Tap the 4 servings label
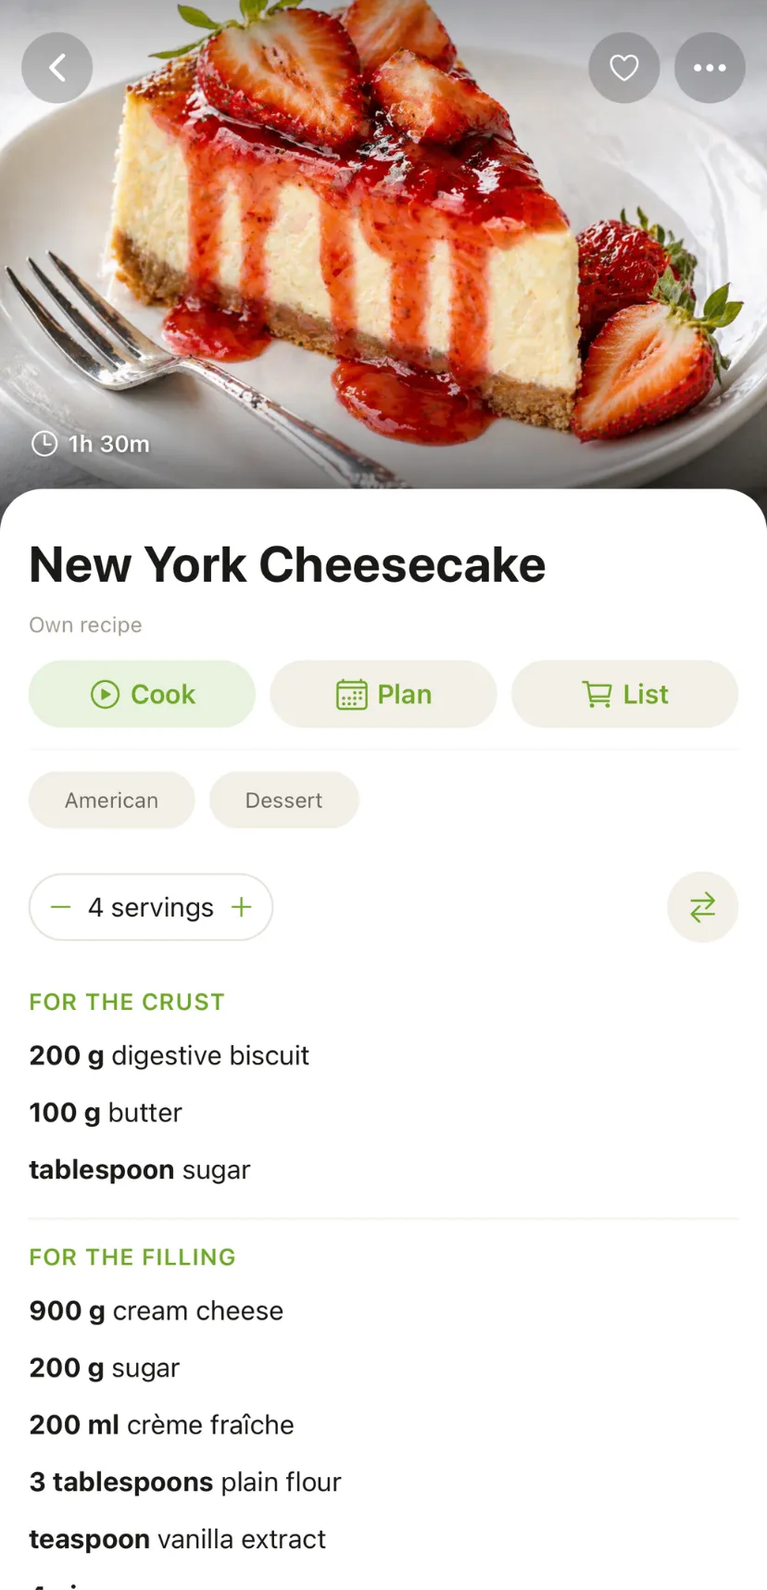Viewport: 767px width, 1590px height. [x=151, y=907]
